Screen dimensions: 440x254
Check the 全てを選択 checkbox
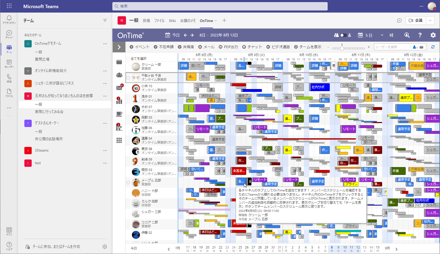click(x=128, y=59)
